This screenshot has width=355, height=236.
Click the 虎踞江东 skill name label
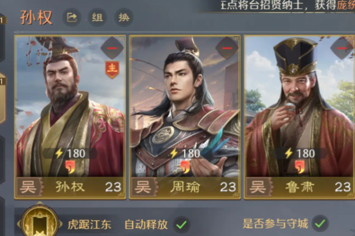tap(89, 224)
